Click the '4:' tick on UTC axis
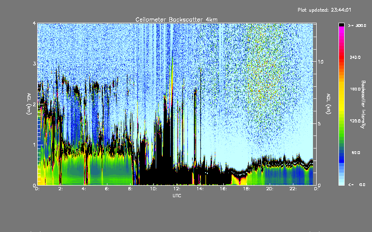 pyautogui.click(x=84, y=189)
